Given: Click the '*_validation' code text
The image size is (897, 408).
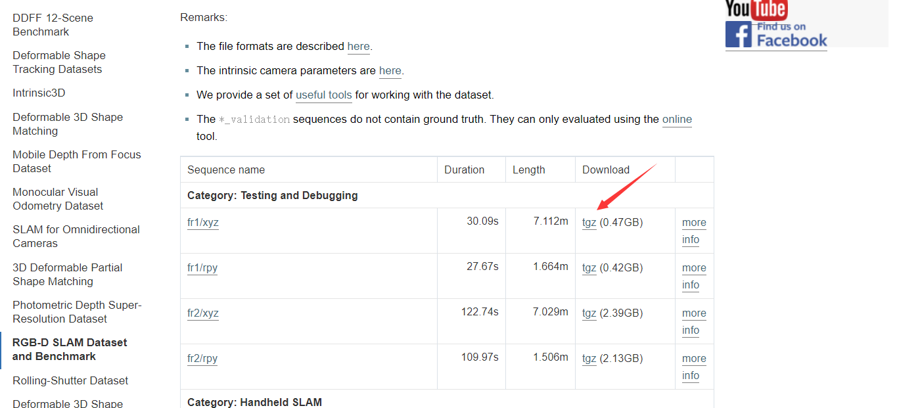Looking at the screenshot, I should [254, 120].
